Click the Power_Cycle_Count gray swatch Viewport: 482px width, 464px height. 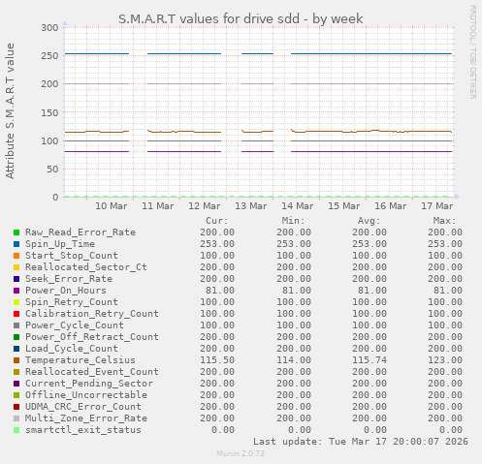(16, 325)
